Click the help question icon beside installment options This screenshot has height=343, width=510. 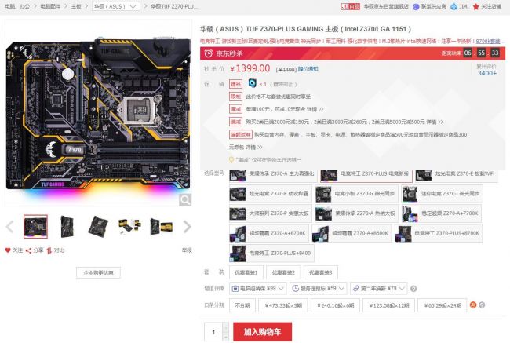pos(482,305)
